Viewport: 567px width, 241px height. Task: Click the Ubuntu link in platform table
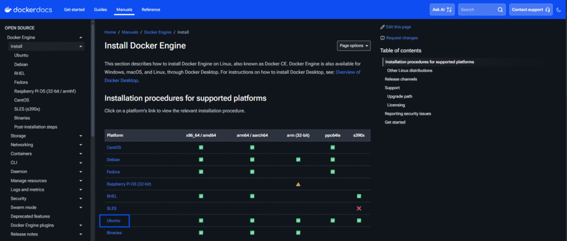114,221
